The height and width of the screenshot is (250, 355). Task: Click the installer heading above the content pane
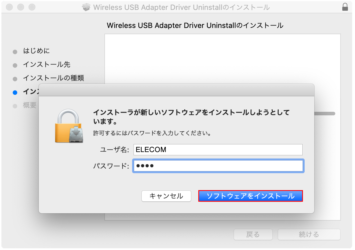tap(195, 25)
